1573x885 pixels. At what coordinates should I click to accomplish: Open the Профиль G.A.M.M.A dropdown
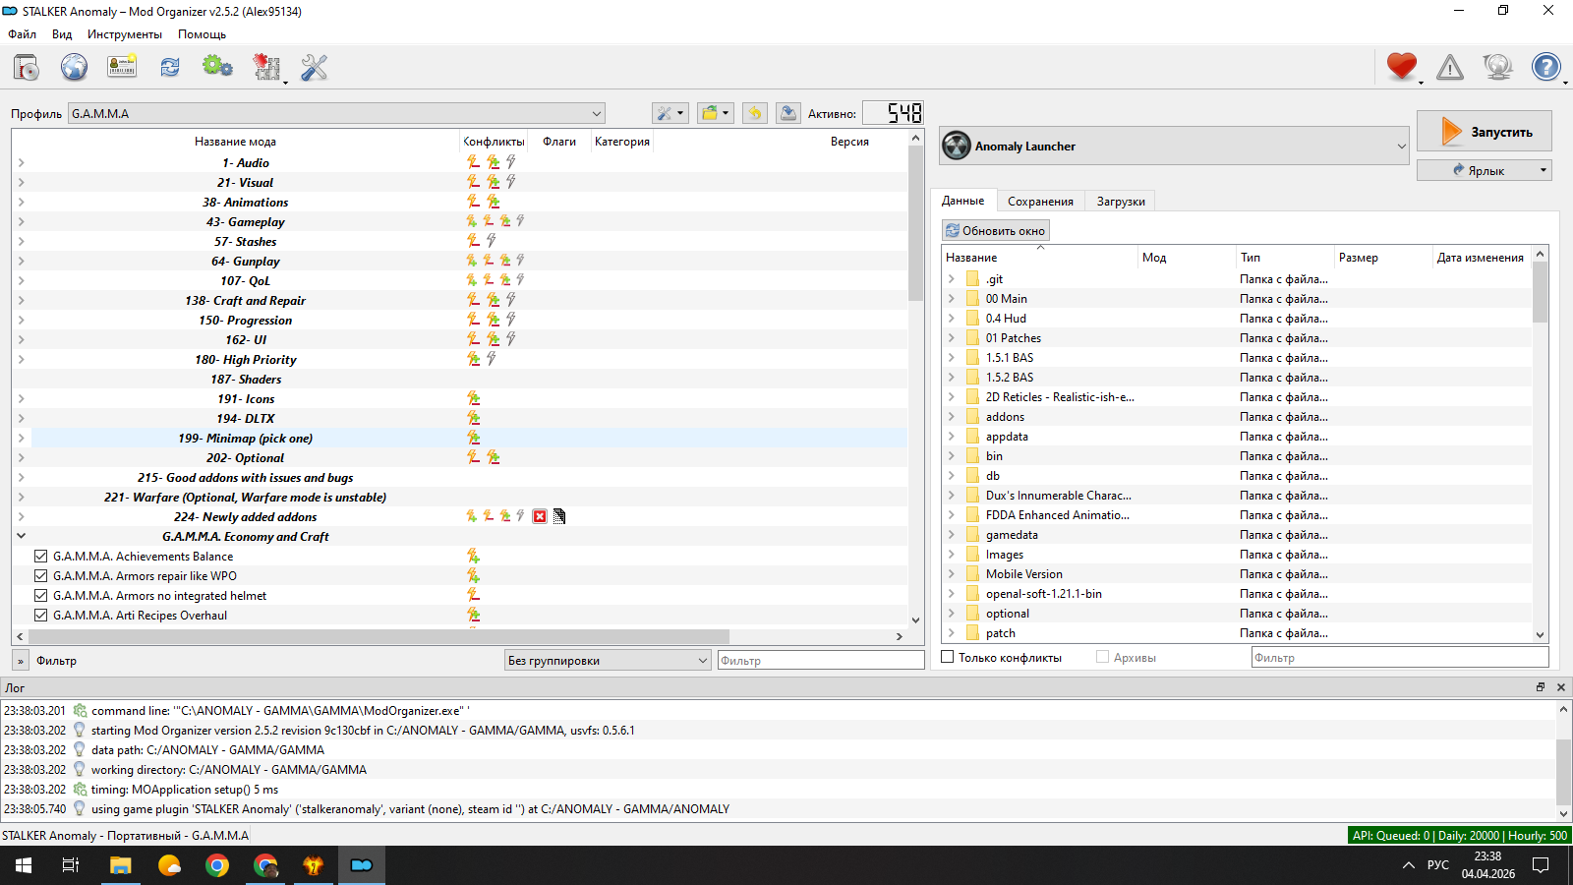336,113
